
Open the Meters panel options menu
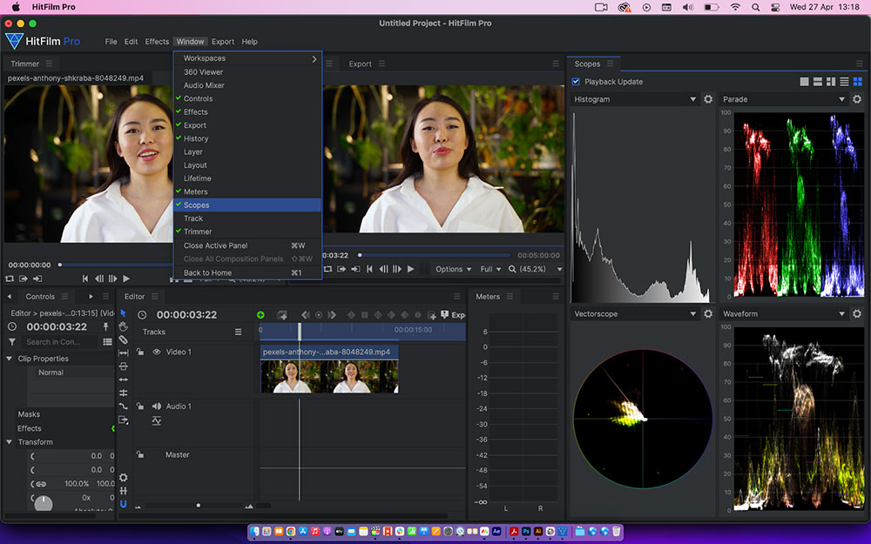(x=510, y=297)
